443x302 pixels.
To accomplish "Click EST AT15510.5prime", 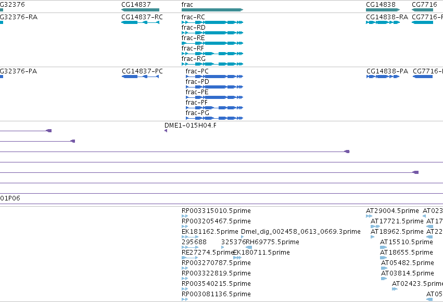I will (x=406, y=242).
